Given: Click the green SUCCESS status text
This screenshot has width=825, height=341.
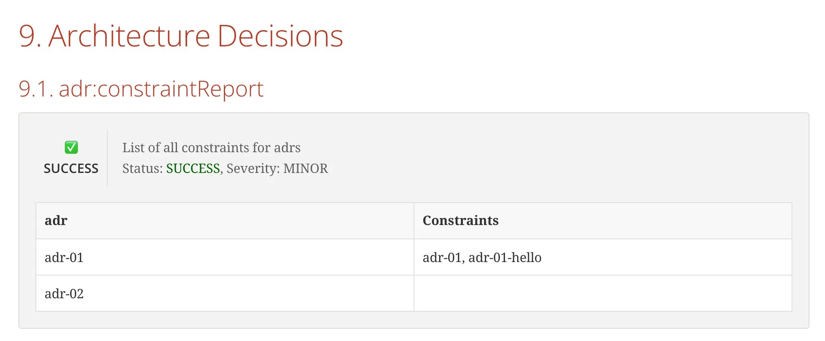Looking at the screenshot, I should coord(193,168).
